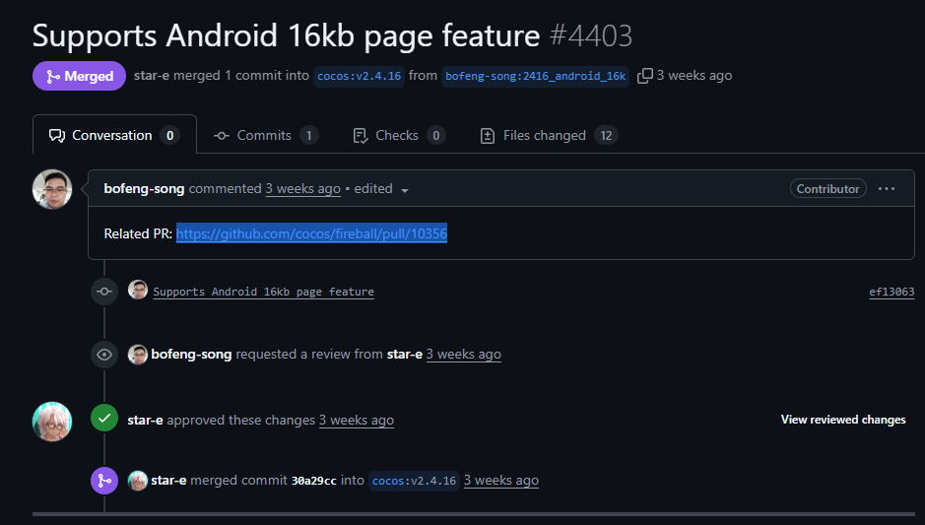Click bofeng-song name in review request event

click(191, 355)
